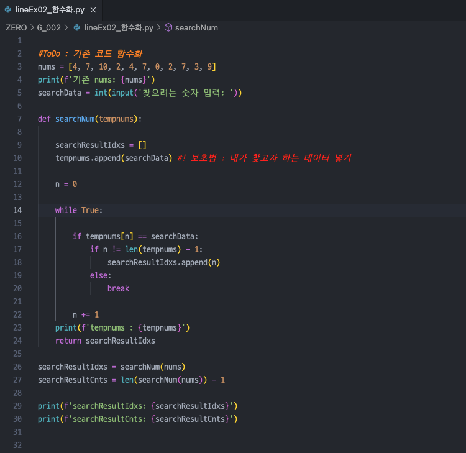Open the 6_002 breadcrumb folder
The width and height of the screenshot is (466, 453).
(x=48, y=27)
